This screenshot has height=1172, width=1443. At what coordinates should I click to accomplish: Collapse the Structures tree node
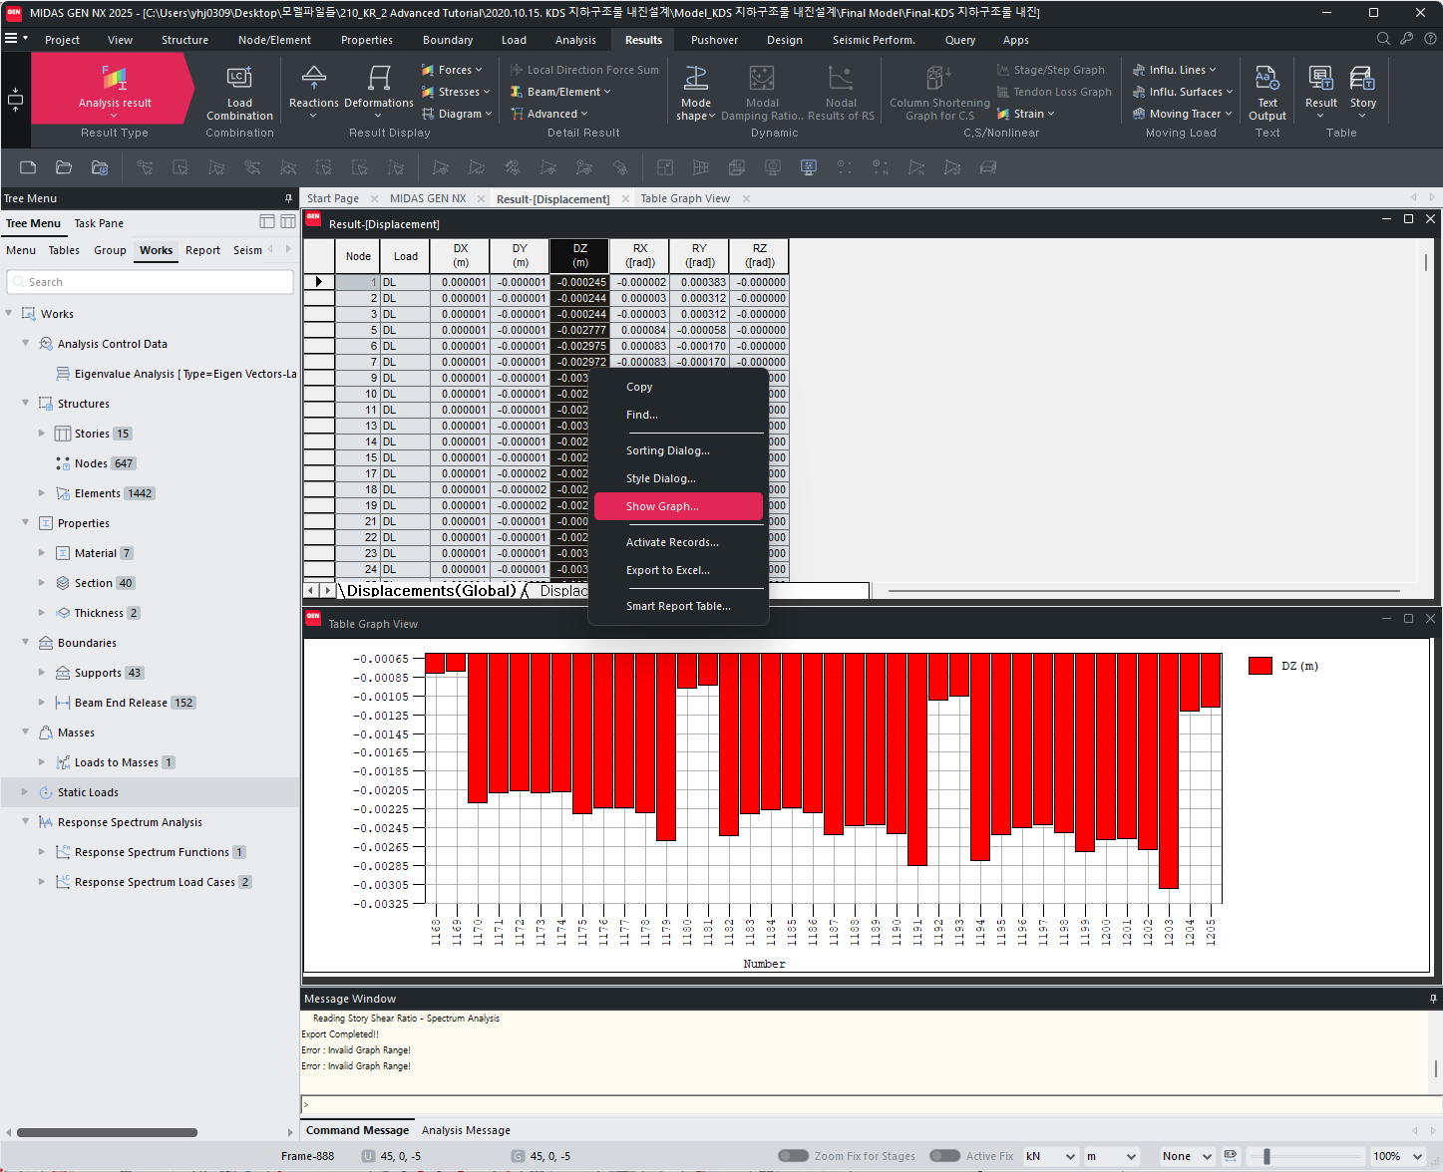25,404
